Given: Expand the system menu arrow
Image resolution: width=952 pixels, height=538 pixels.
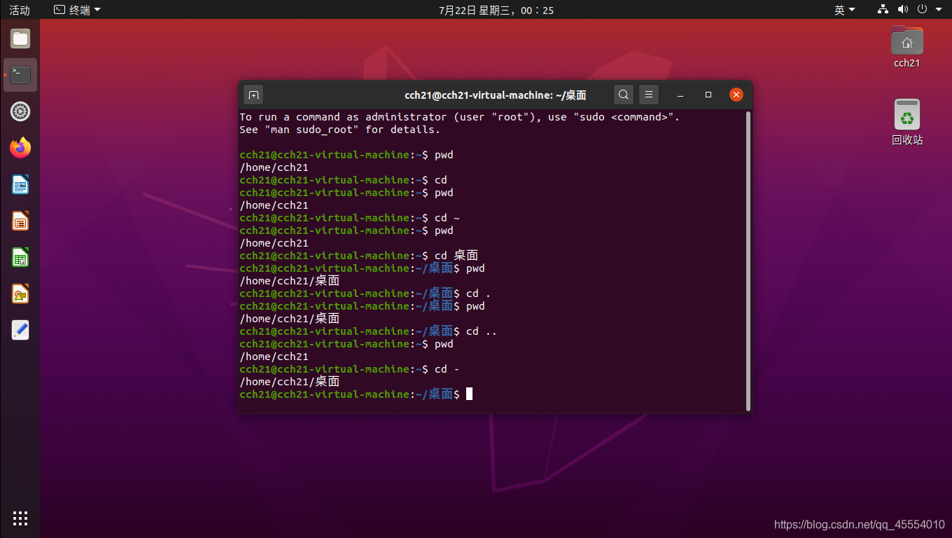Looking at the screenshot, I should point(937,10).
